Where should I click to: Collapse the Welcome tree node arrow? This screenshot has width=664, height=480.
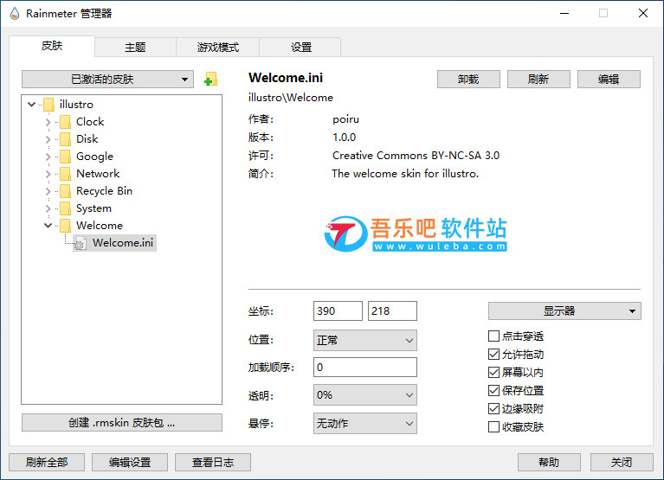pos(48,226)
